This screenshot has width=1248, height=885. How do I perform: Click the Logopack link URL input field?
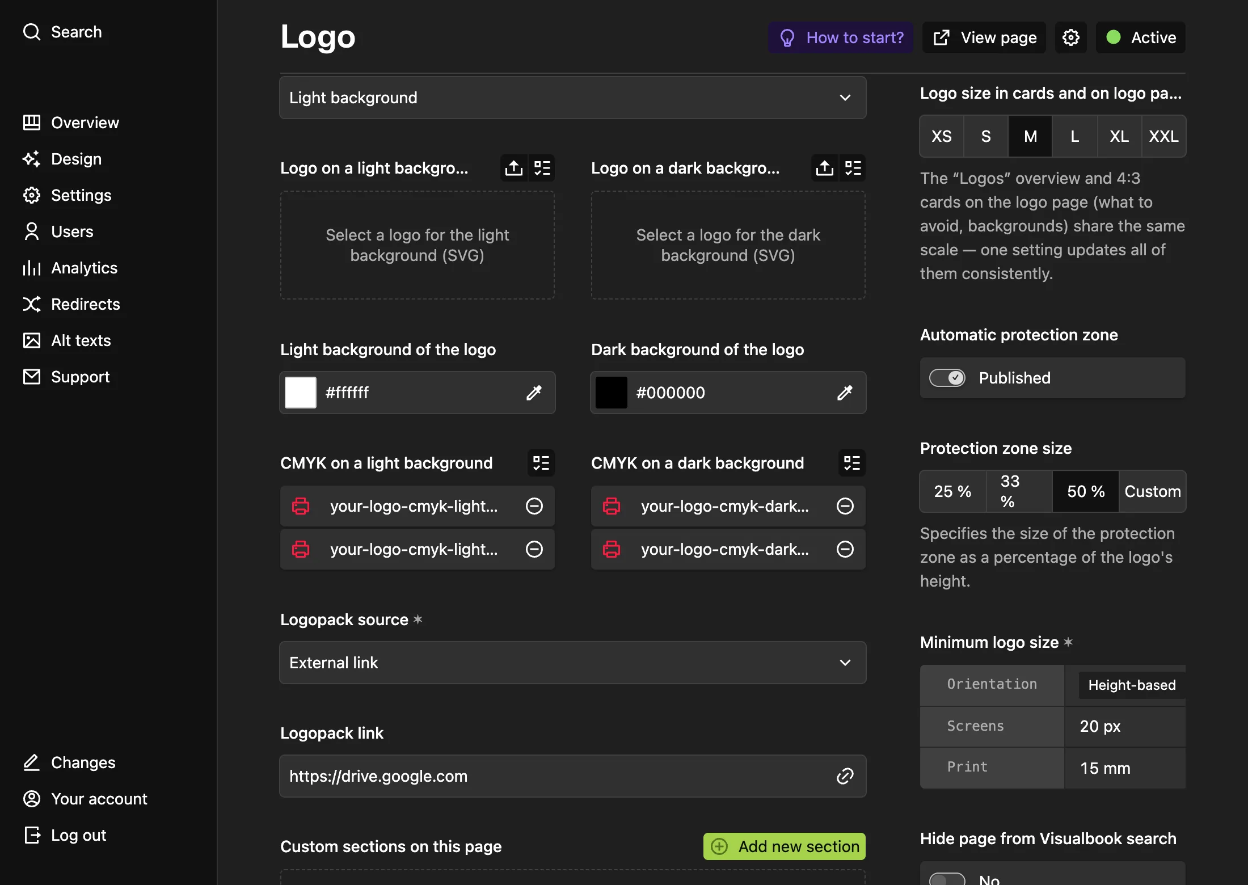click(x=573, y=776)
